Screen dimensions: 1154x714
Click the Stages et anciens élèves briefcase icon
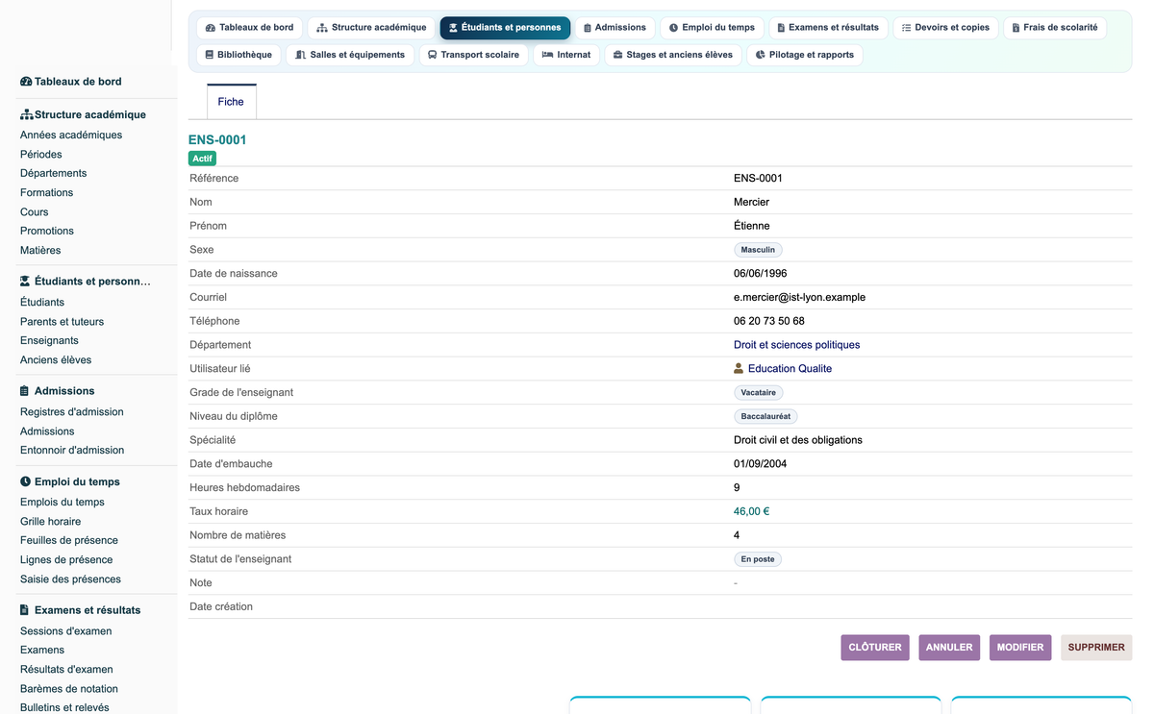pos(617,55)
